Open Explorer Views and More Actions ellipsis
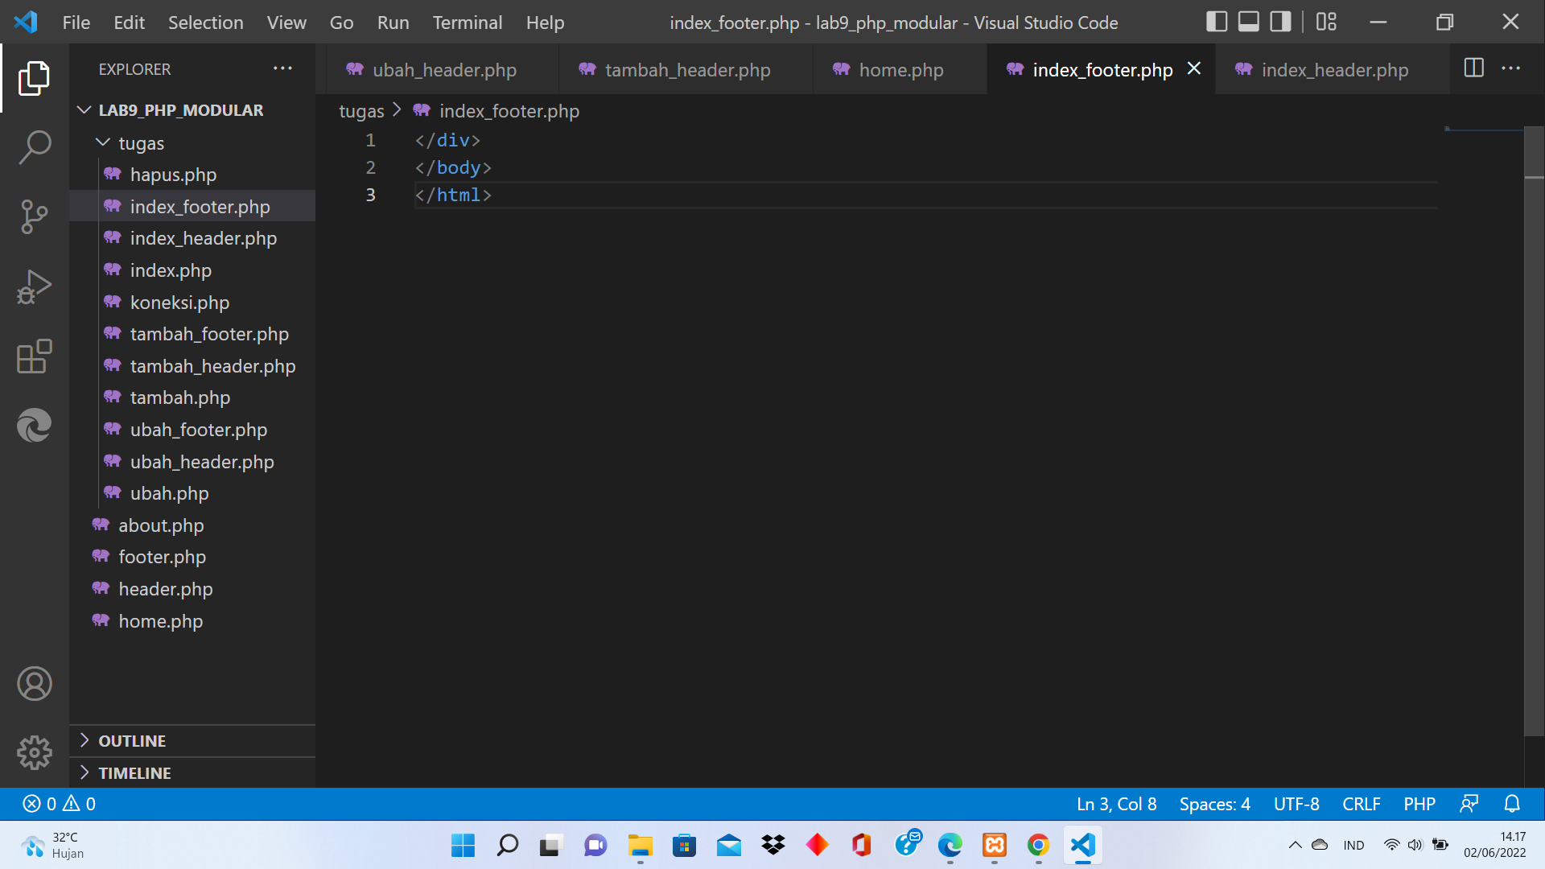 coord(282,68)
